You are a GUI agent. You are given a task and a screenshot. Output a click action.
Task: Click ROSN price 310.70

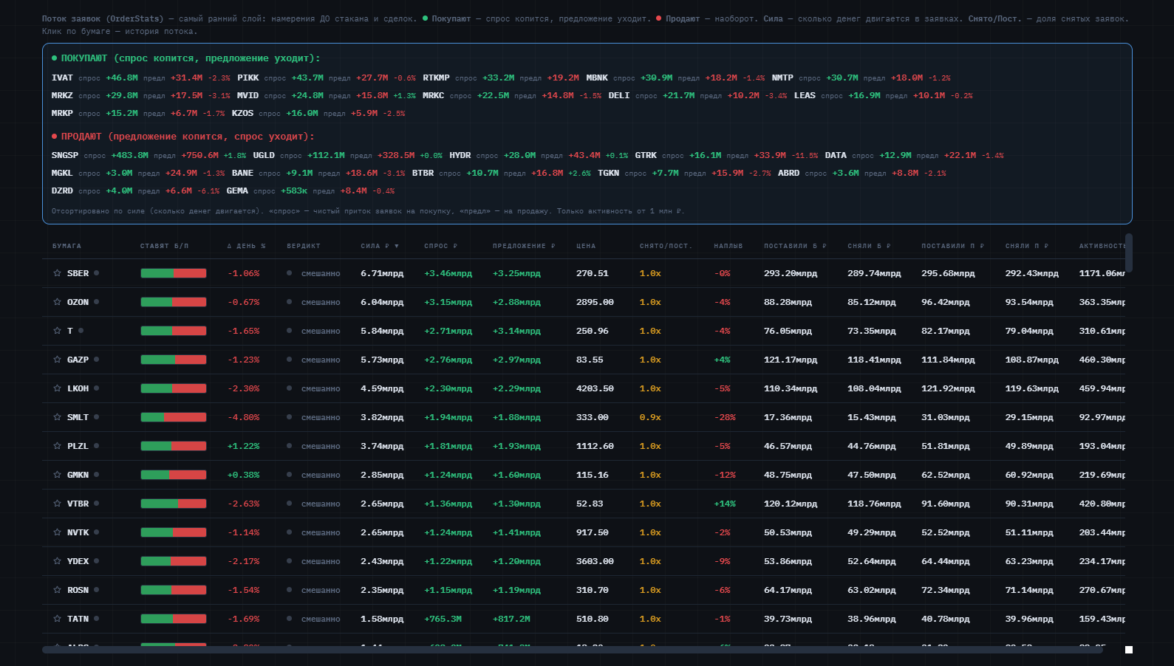(593, 590)
